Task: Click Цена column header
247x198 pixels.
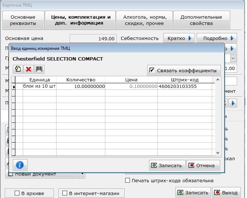Action: pyautogui.click(x=131, y=80)
